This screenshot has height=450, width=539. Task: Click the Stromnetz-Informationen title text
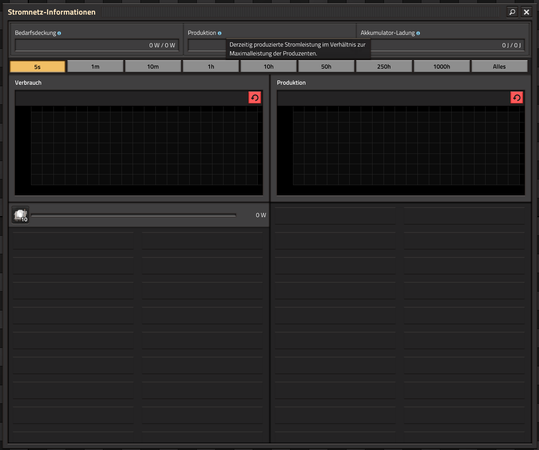click(52, 12)
